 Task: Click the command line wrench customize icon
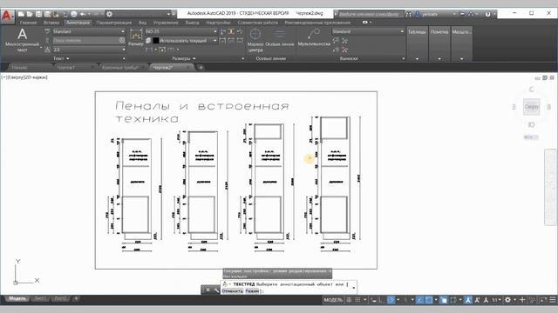(x=216, y=290)
